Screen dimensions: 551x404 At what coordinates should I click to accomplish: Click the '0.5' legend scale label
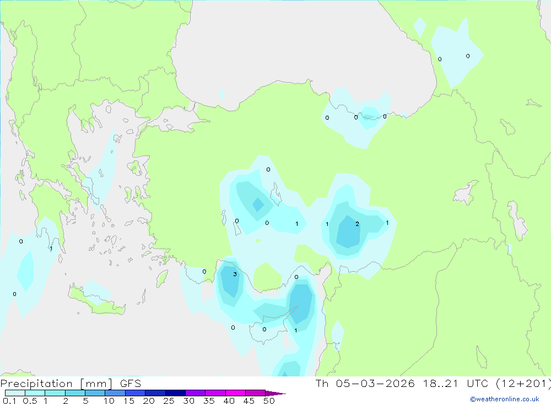point(30,401)
